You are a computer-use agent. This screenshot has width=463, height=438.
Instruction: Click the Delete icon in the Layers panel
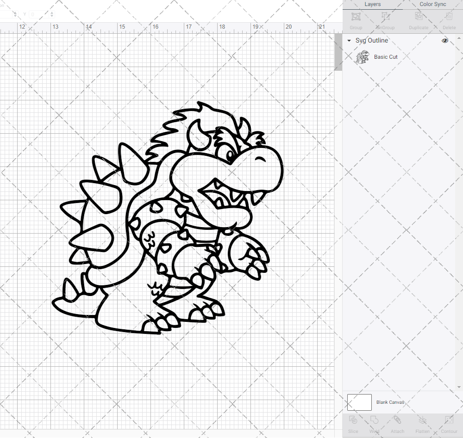448,19
